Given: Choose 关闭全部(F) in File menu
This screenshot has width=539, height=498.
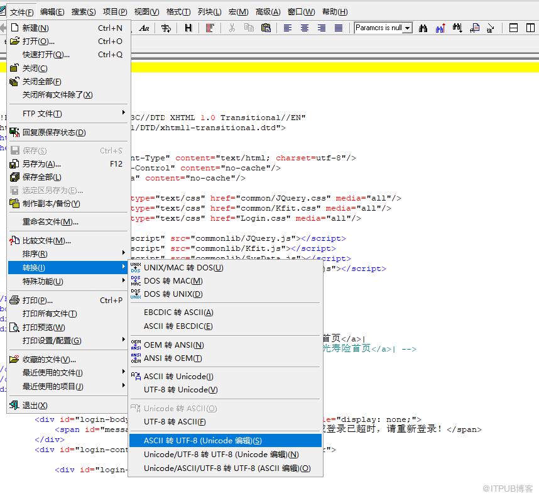Looking at the screenshot, I should 68,82.
